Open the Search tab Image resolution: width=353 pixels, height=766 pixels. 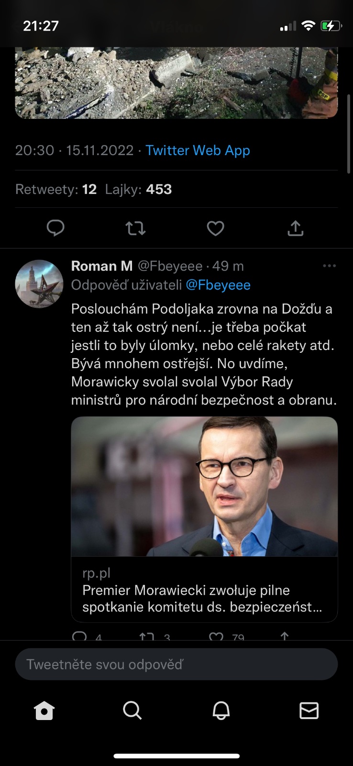[x=132, y=711]
